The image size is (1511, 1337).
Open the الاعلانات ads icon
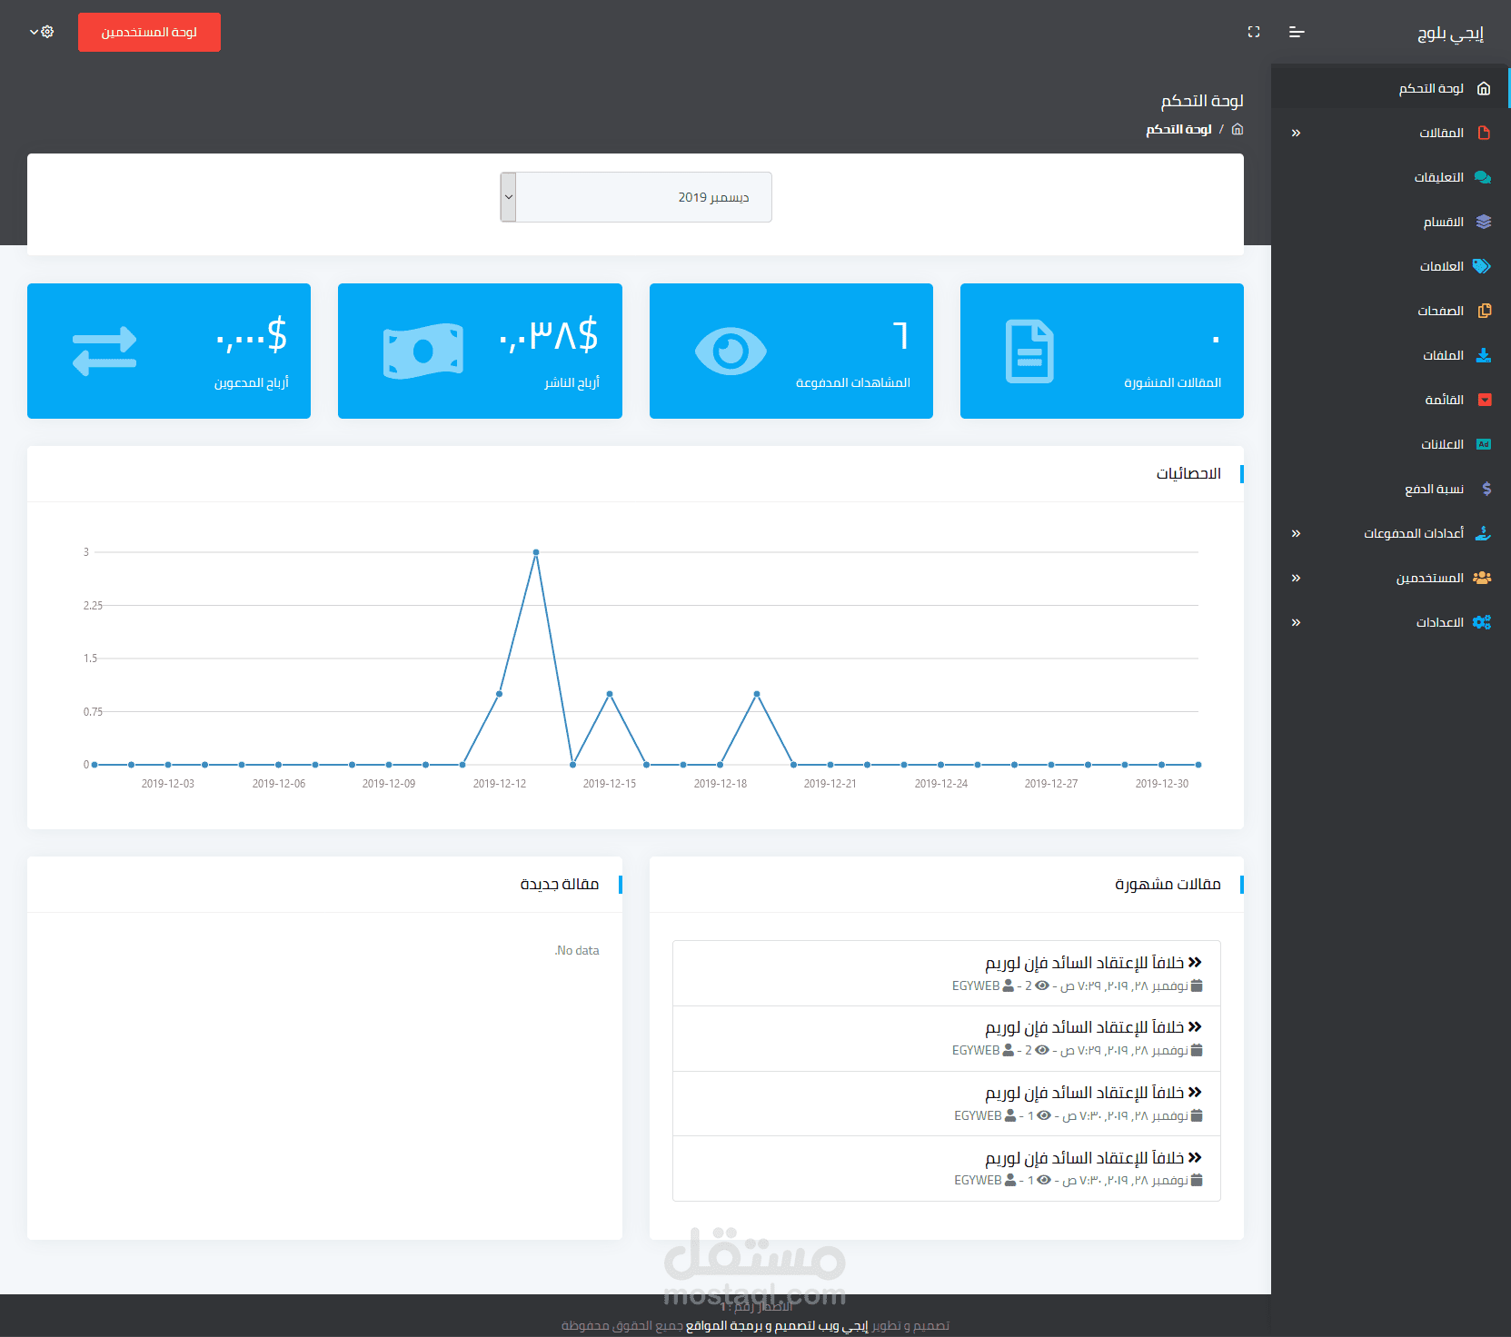click(x=1484, y=444)
